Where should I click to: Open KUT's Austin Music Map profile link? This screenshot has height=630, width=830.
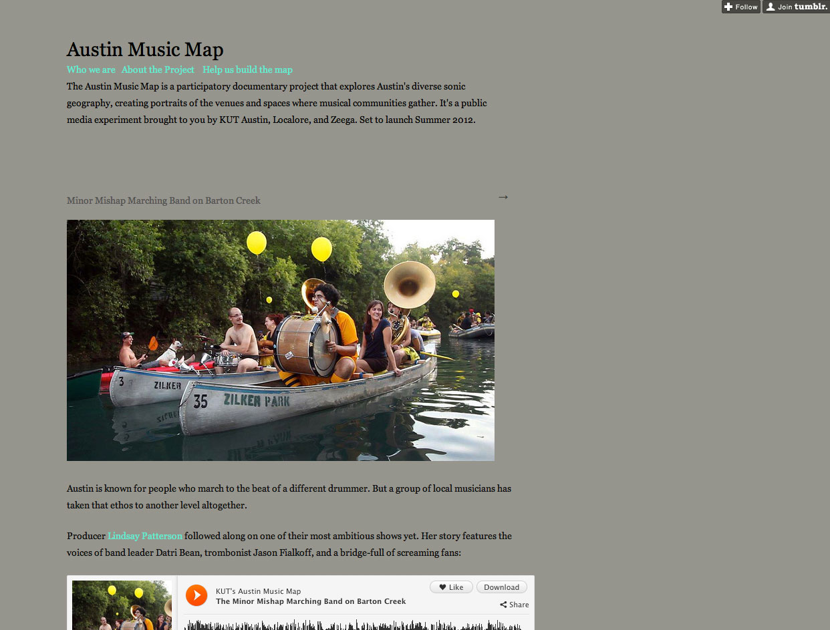point(258,591)
